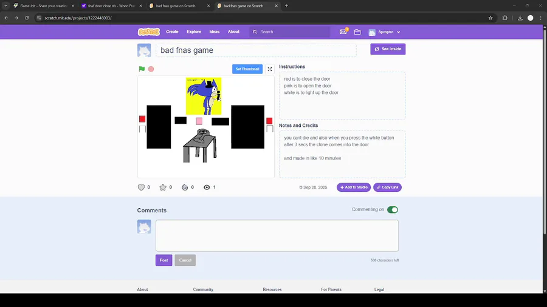Click the star icon to favorite project
Viewport: 547px width, 307px height.
click(163, 187)
